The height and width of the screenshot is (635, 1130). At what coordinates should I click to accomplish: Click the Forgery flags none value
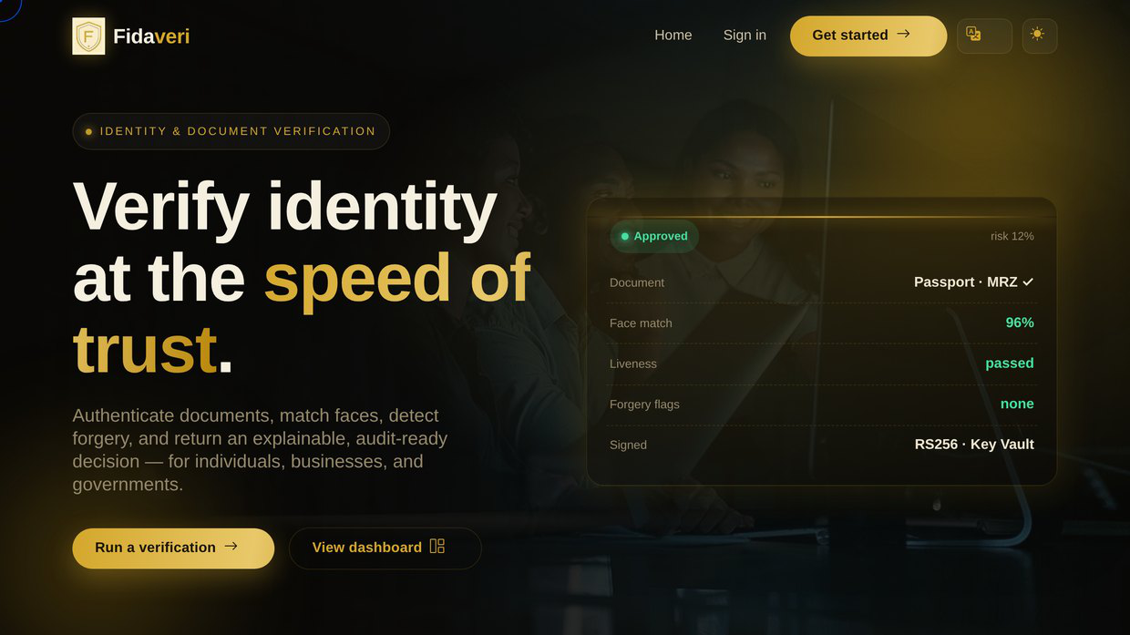[1017, 404]
